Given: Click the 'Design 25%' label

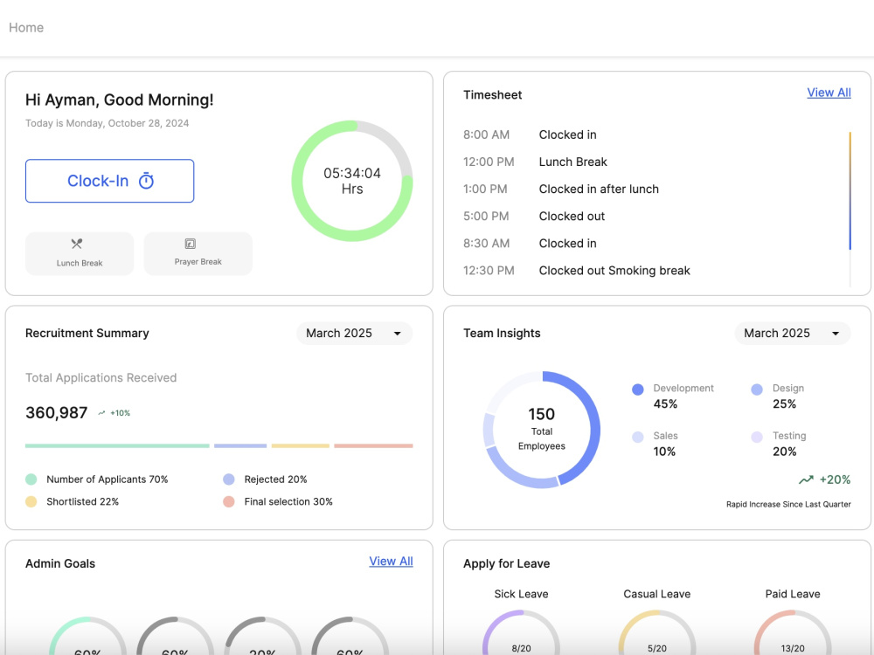Looking at the screenshot, I should pyautogui.click(x=788, y=396).
